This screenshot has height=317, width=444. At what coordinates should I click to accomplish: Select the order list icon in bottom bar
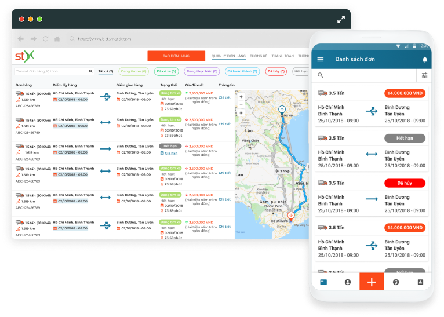coord(323,282)
